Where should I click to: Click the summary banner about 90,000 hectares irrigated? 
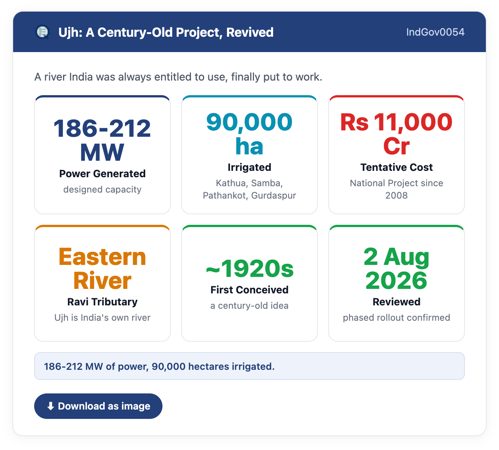(249, 366)
